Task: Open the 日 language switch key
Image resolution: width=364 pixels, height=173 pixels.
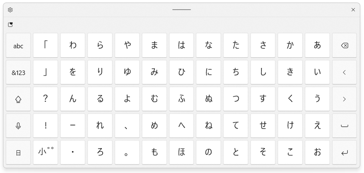Action: coord(18,152)
